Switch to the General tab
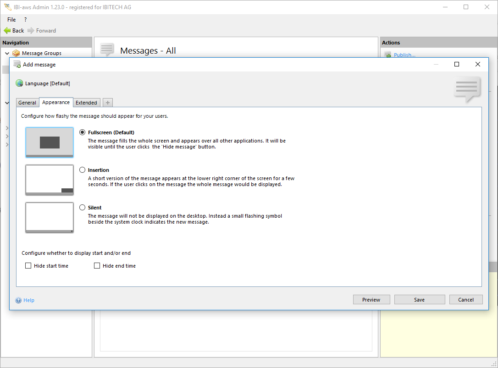This screenshot has height=368, width=498. [28, 103]
